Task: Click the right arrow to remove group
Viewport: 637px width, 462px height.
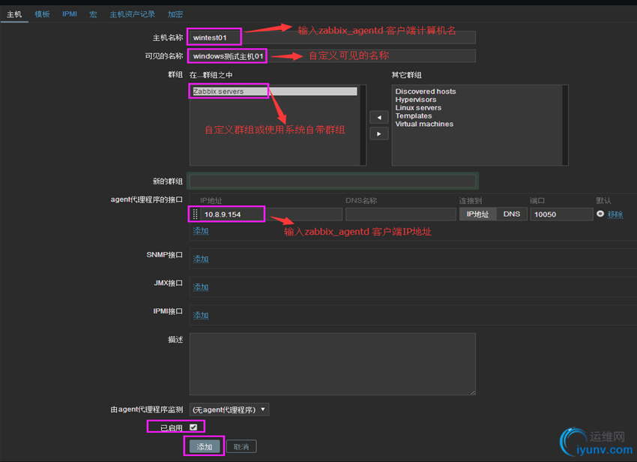Action: click(x=379, y=133)
